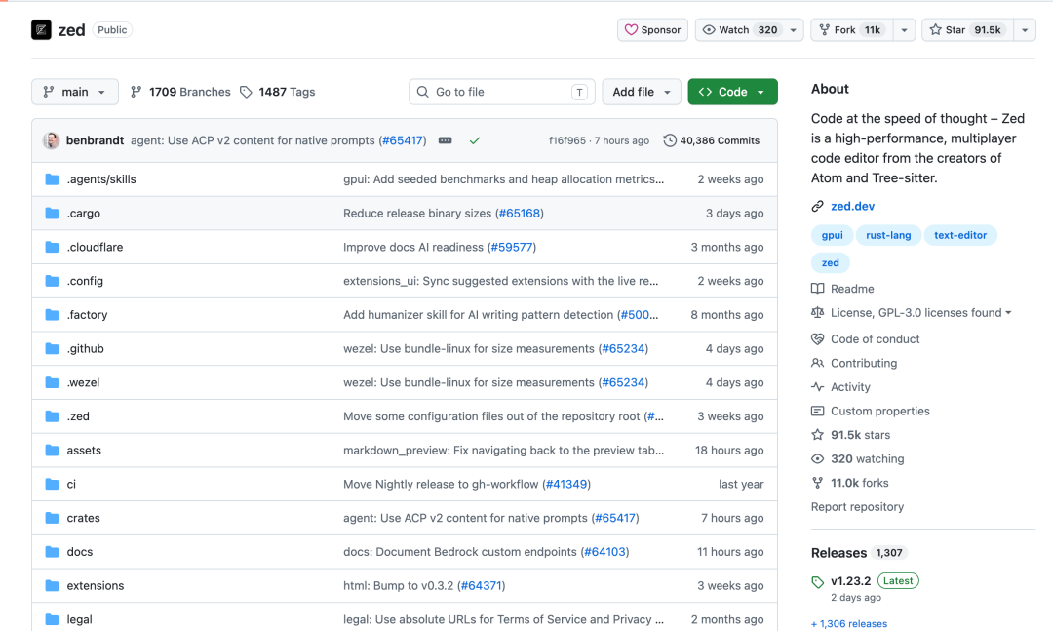The width and height of the screenshot is (1053, 631).
Task: View 1487 Tags
Action: pos(277,92)
